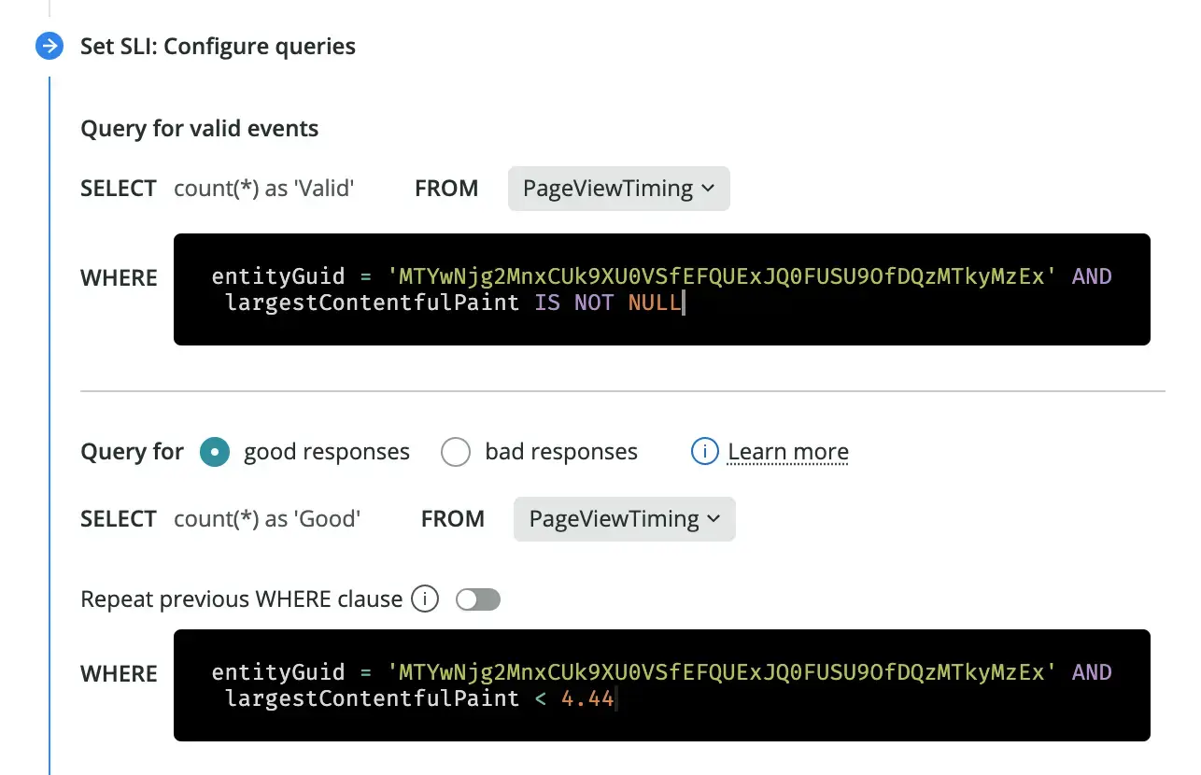The width and height of the screenshot is (1201, 775).
Task: Open PageViewTiming dropdown in good responses query
Action: click(624, 519)
